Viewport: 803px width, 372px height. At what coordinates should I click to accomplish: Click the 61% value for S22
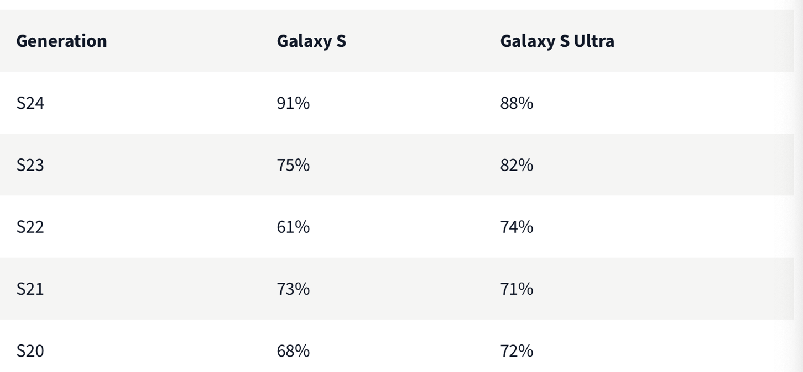point(293,227)
